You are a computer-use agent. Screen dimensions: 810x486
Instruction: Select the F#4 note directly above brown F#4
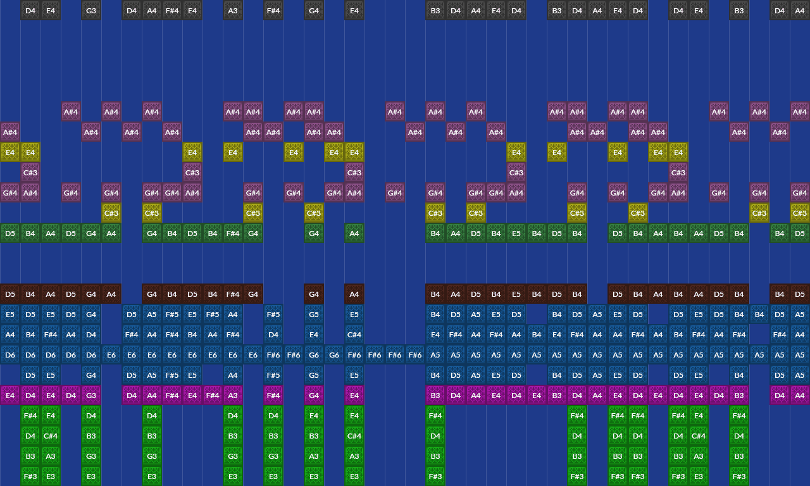(233, 233)
